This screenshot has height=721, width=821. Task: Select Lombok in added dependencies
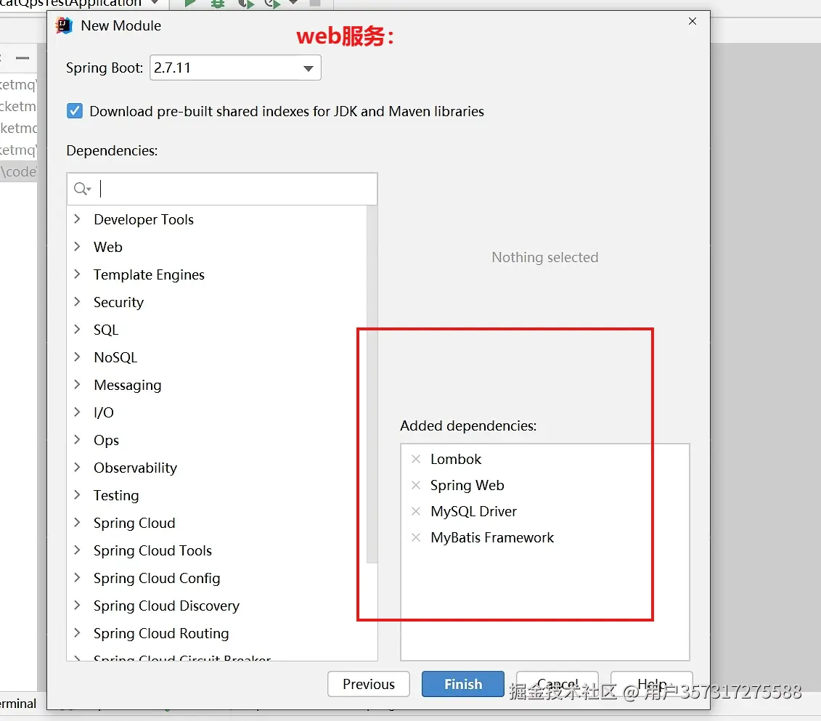click(x=456, y=459)
